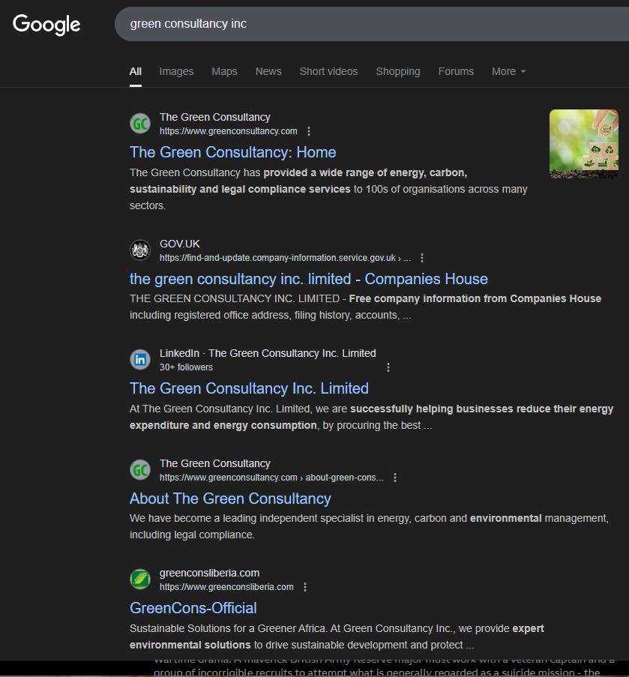Expand the More search filters dropdown
This screenshot has width=629, height=677.
pyautogui.click(x=508, y=71)
